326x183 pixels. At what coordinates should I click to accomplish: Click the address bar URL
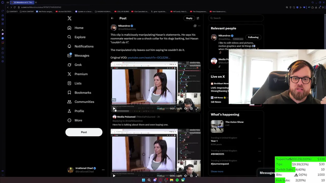click(x=41, y=7)
